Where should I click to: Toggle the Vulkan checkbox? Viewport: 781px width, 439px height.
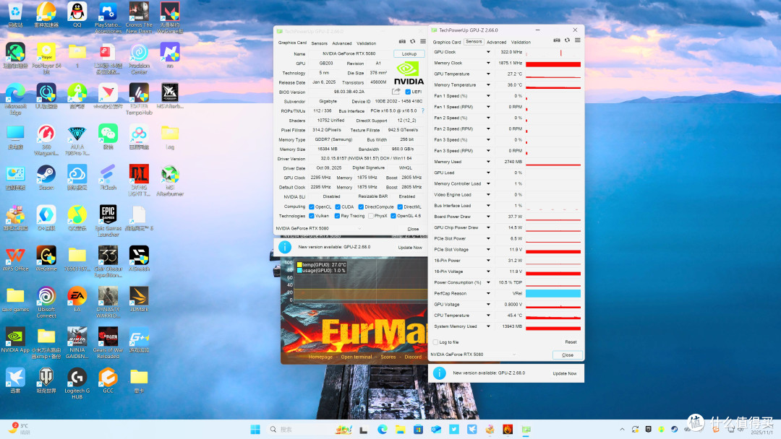pyautogui.click(x=311, y=216)
